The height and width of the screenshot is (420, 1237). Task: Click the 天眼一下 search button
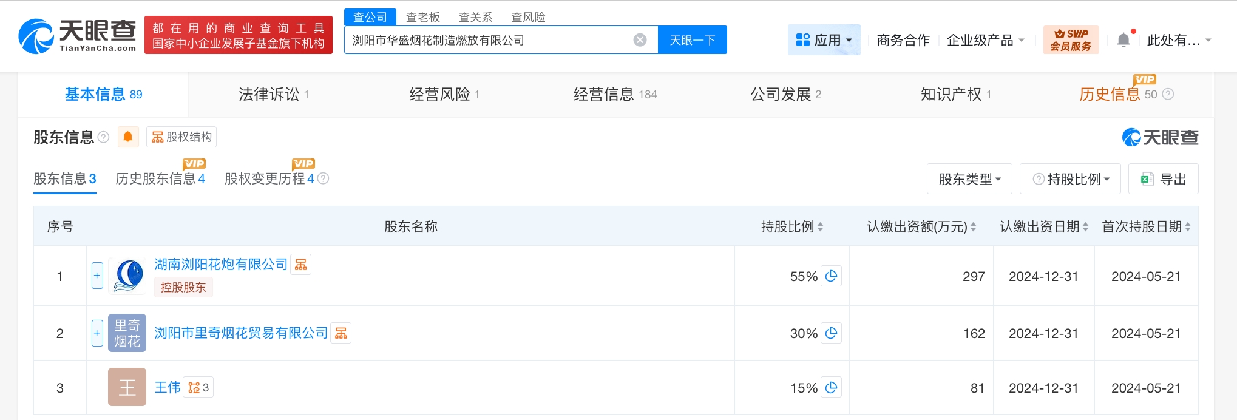tap(693, 40)
